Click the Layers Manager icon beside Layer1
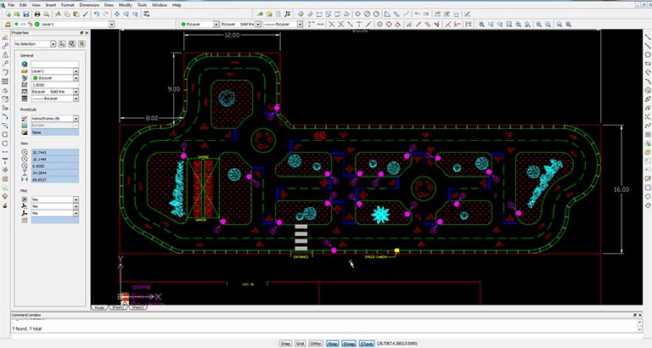This screenshot has width=652, height=348. click(x=8, y=25)
